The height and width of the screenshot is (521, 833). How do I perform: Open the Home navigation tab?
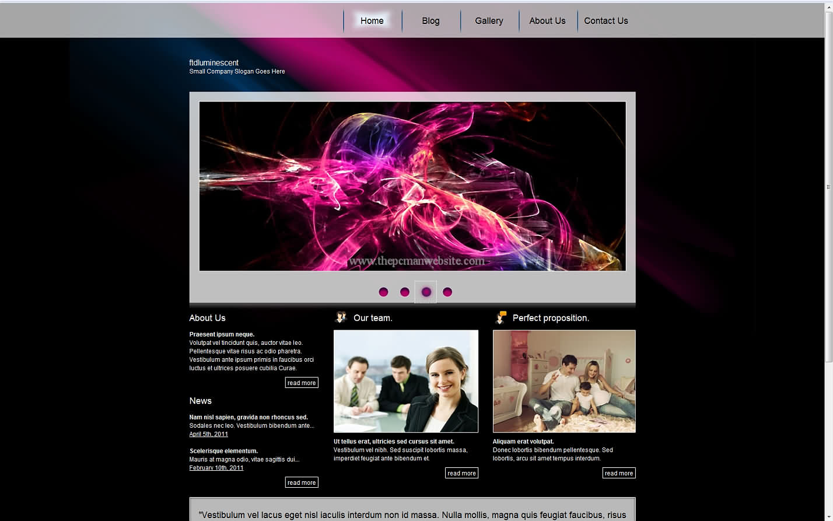[x=372, y=21]
